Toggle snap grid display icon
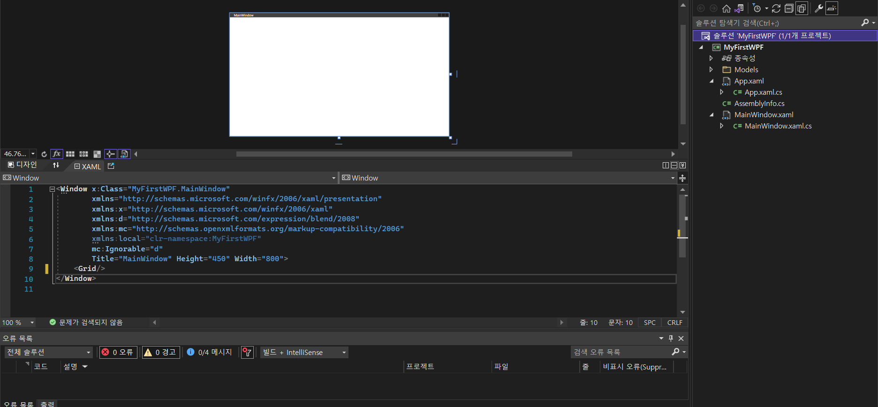878x407 pixels. click(x=70, y=154)
